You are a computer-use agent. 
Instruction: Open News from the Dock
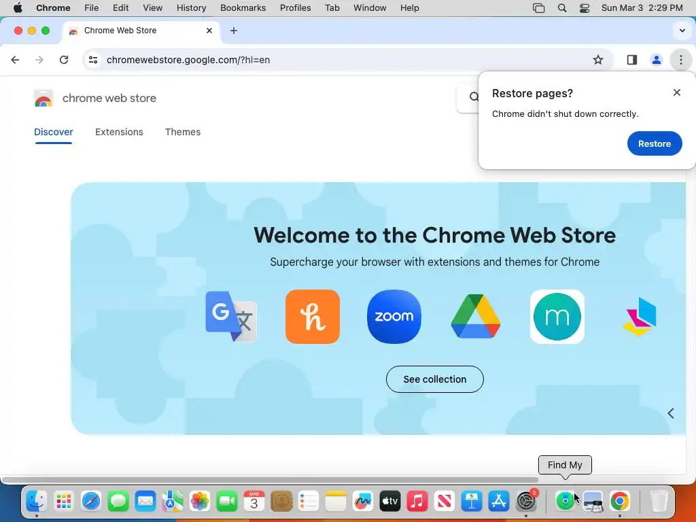[x=445, y=502]
